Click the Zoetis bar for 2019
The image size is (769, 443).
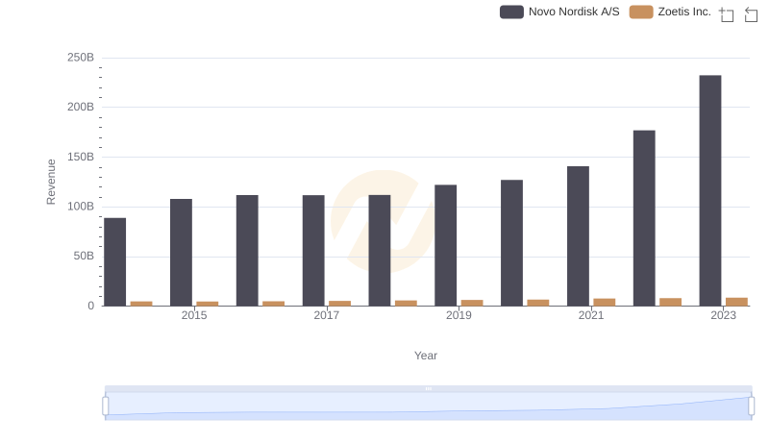(x=472, y=303)
